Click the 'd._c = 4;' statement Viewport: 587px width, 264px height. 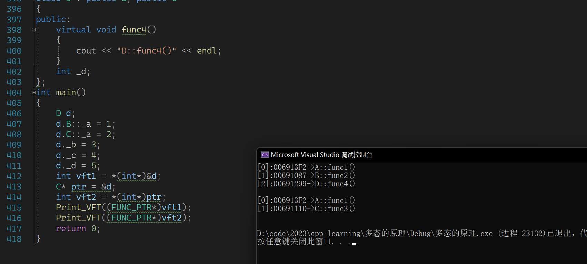click(78, 155)
